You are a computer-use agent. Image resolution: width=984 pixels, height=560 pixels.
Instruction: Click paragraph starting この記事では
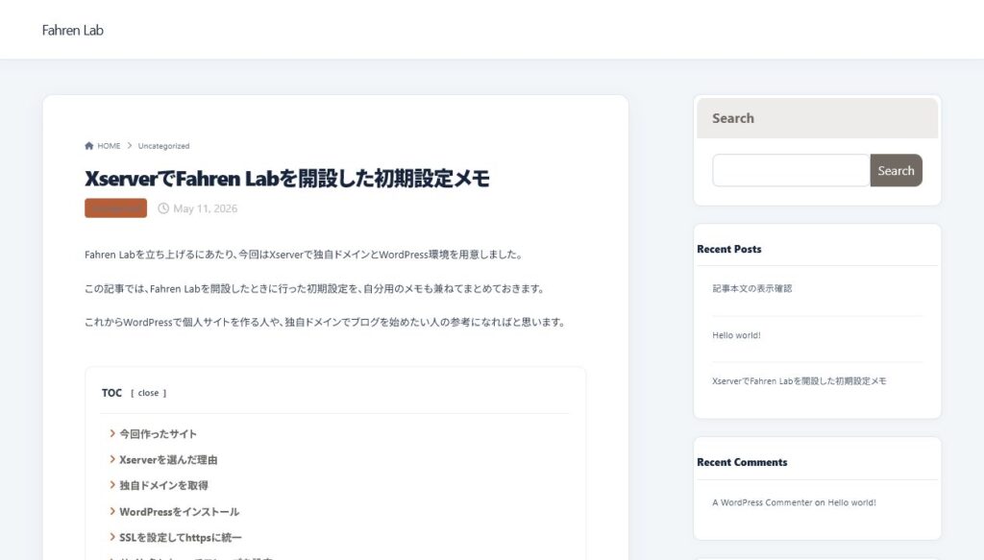[x=314, y=288]
